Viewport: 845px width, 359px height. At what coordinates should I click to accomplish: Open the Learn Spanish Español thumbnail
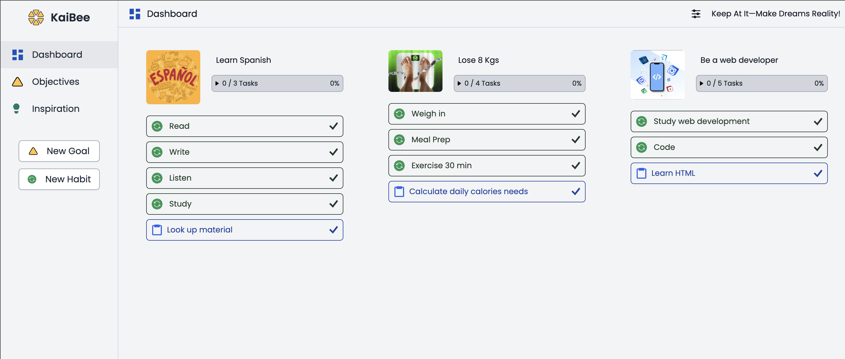point(173,77)
